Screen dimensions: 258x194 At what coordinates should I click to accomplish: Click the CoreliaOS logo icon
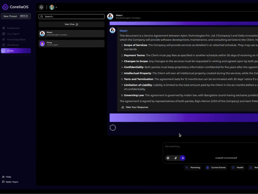(5, 7)
